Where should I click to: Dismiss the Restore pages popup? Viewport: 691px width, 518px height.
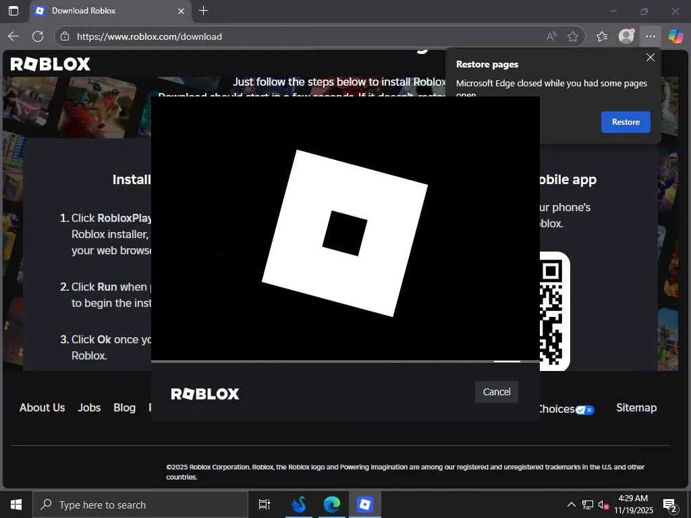click(x=650, y=57)
